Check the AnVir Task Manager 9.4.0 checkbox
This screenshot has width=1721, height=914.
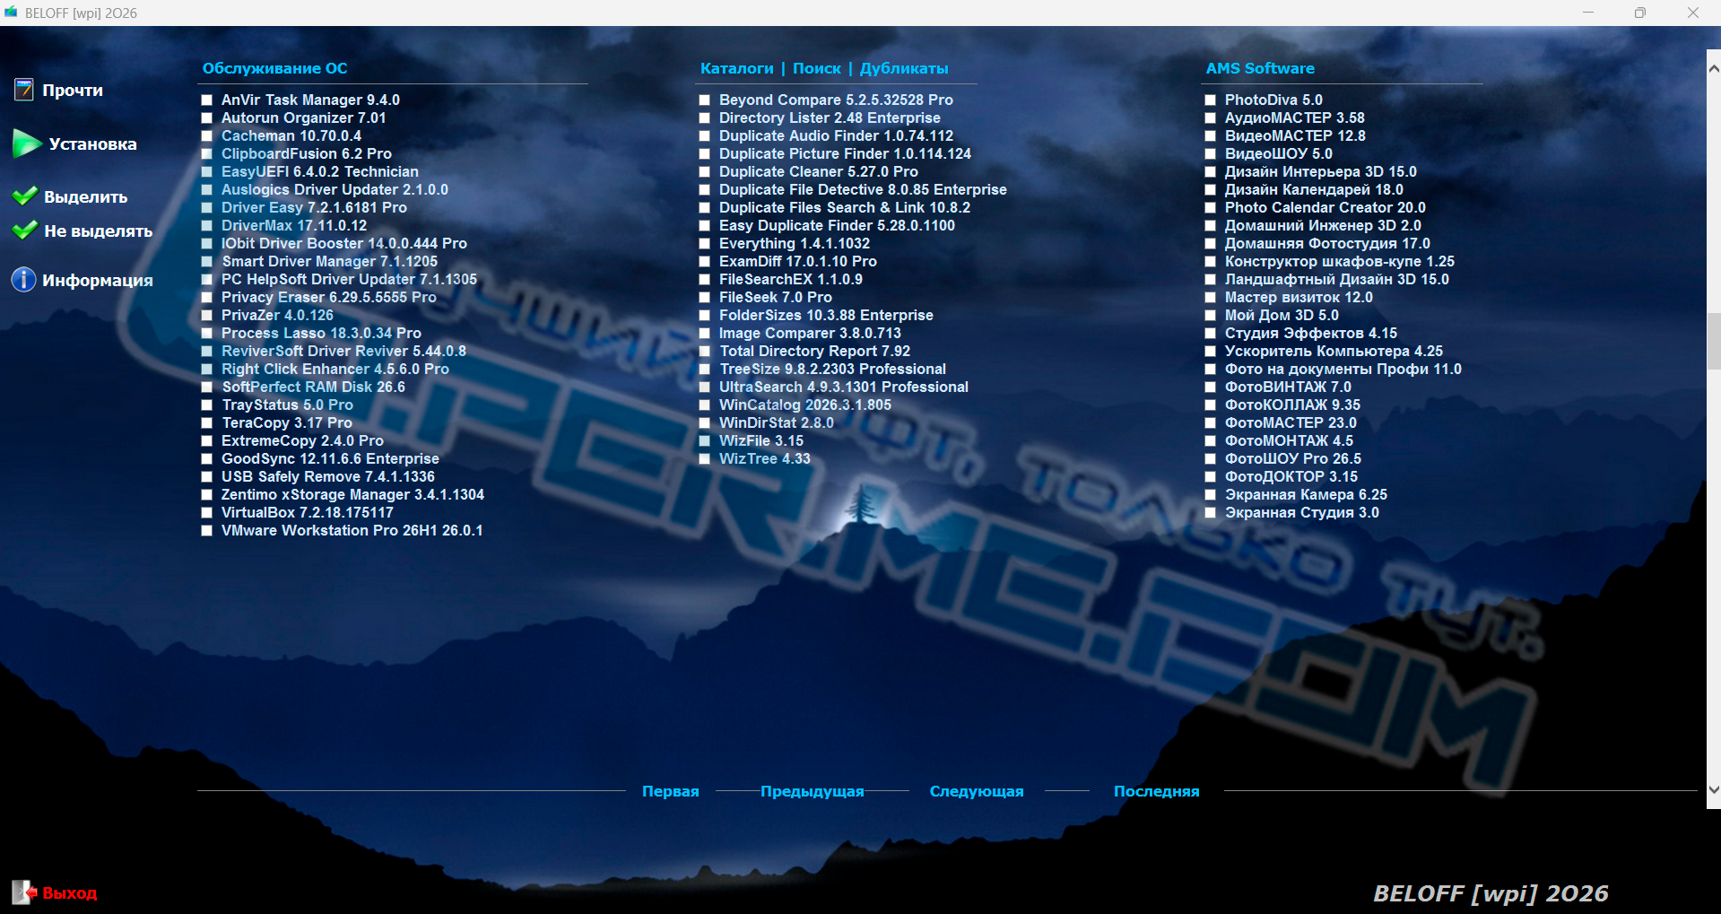(207, 100)
